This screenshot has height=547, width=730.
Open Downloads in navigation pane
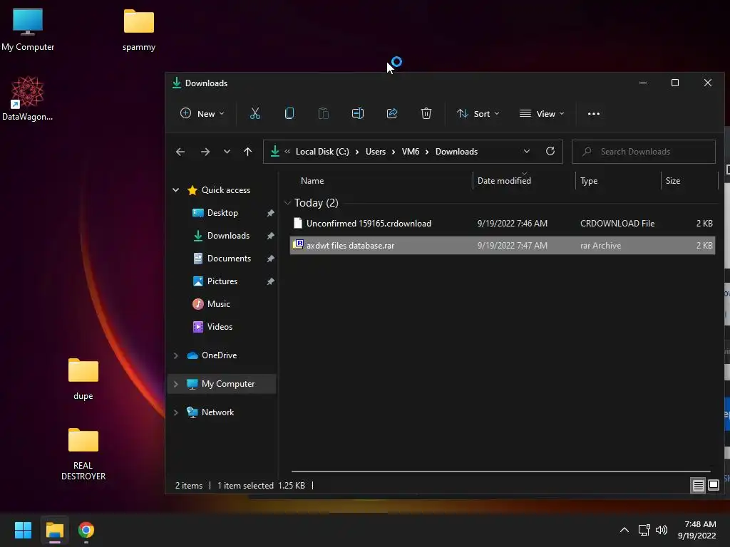click(x=228, y=235)
